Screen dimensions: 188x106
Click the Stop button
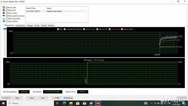pos(17,98)
